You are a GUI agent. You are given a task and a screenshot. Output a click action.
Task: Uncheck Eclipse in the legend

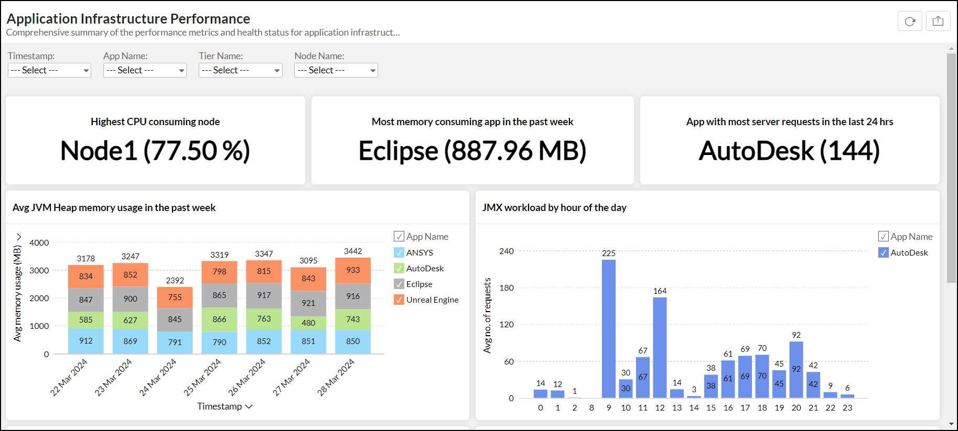399,284
